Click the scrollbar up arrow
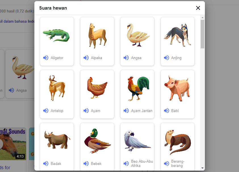Viewport: 239px width, 172px height. pyautogui.click(x=202, y=18)
